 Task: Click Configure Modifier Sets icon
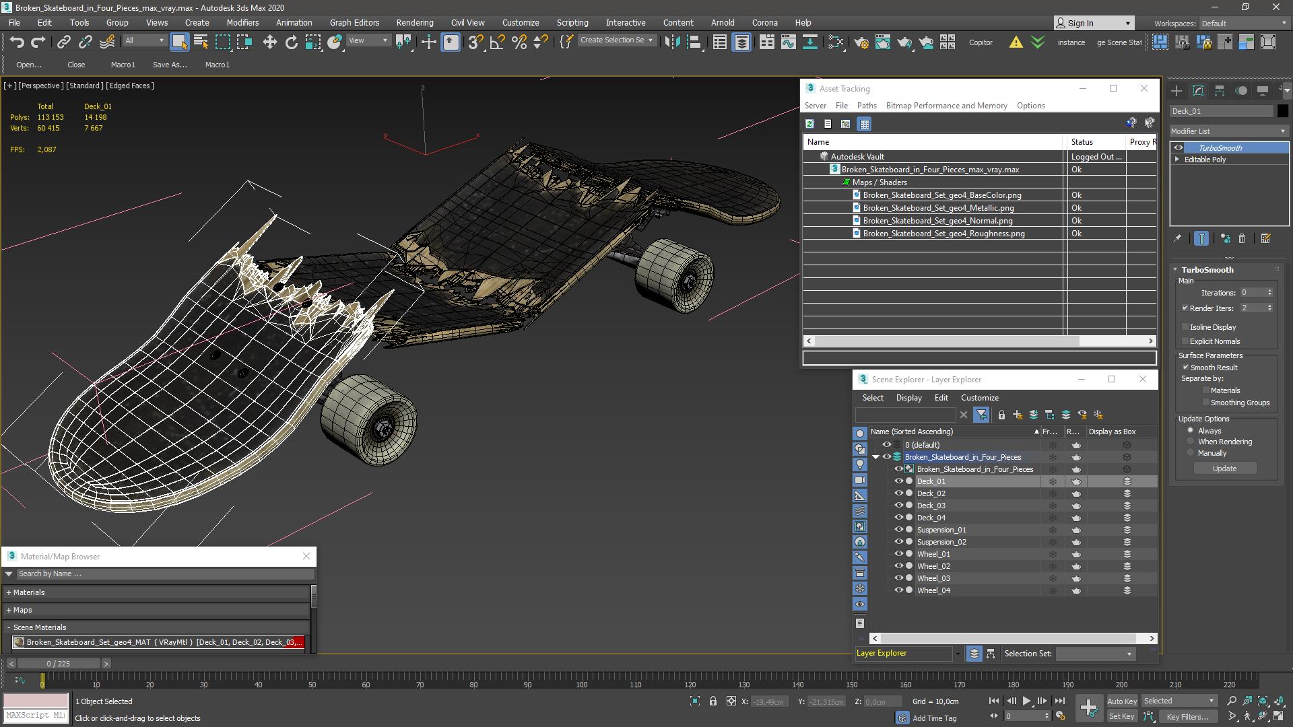(x=1265, y=238)
